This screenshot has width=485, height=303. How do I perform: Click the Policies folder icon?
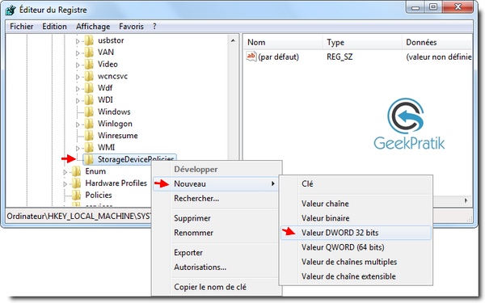click(77, 195)
